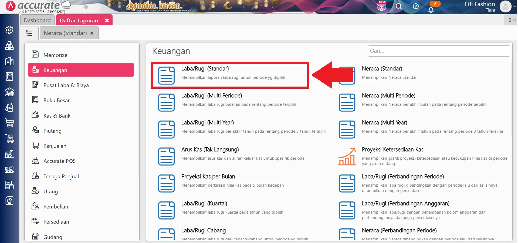Click the search magnifier icon in header
518x243 pixels.
[399, 6]
